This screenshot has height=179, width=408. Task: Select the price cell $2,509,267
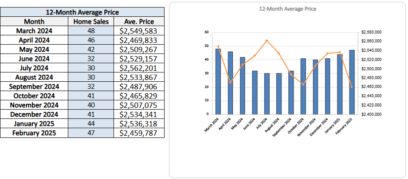point(139,50)
